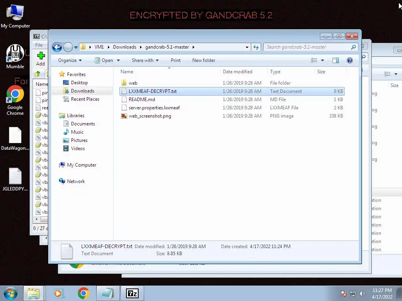Select Desktop under Favorites
This screenshot has width=402, height=301.
(x=79, y=83)
